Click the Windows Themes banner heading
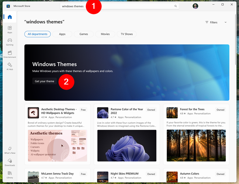 pos(55,64)
